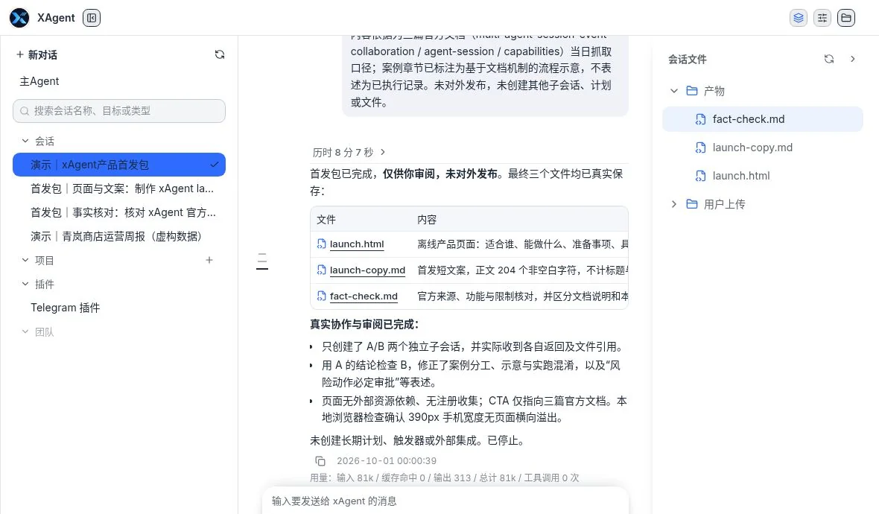This screenshot has height=514, width=879.
Task: Click the 用量 token usage line
Action: pos(444,477)
